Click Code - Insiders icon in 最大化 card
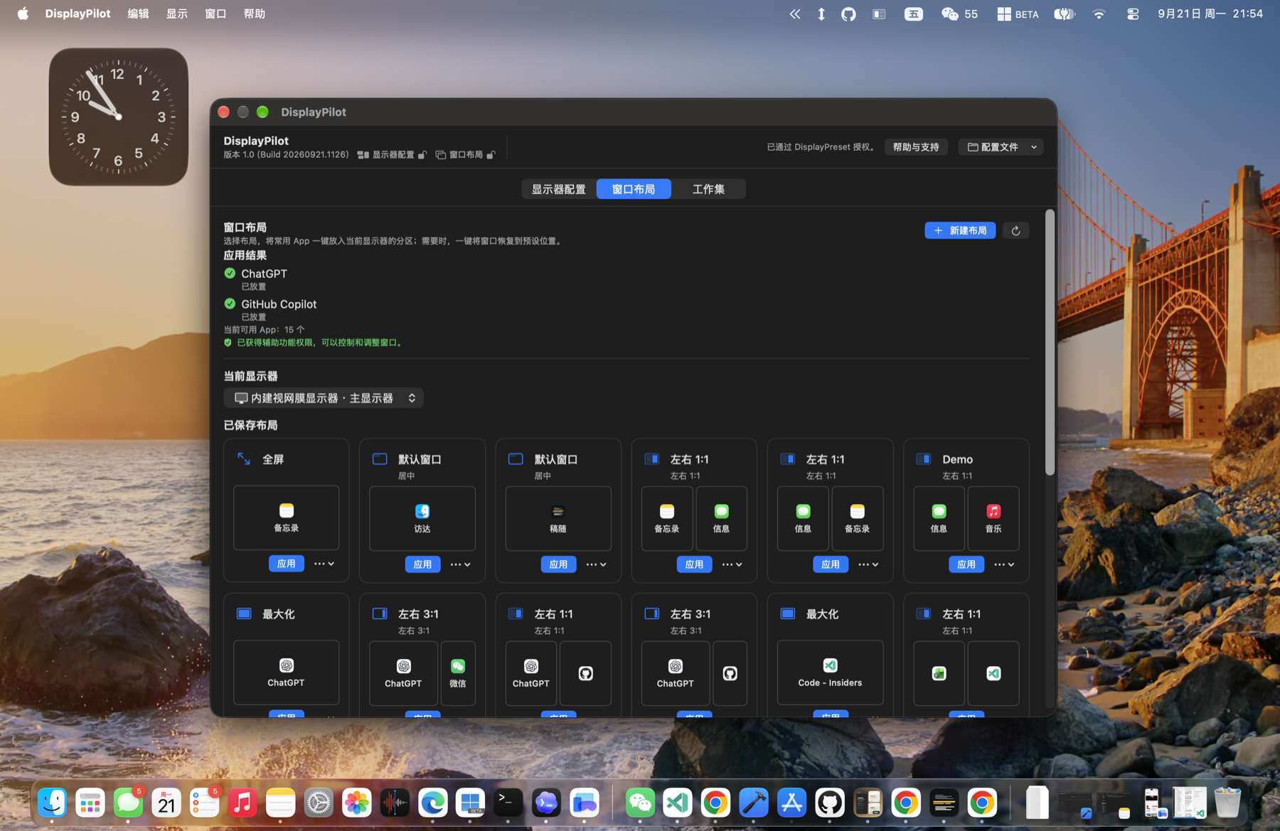Image resolution: width=1280 pixels, height=831 pixels. tap(830, 665)
